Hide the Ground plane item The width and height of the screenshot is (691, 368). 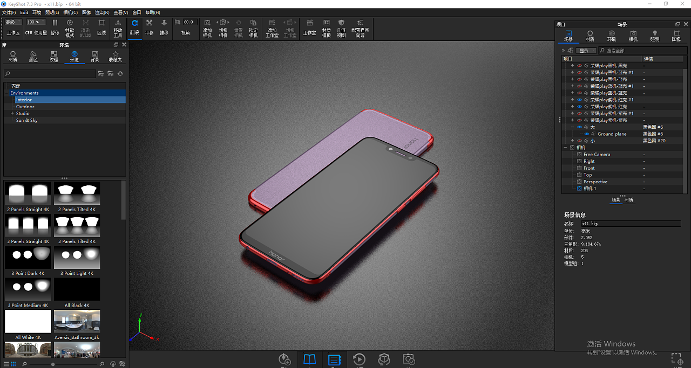click(x=587, y=134)
